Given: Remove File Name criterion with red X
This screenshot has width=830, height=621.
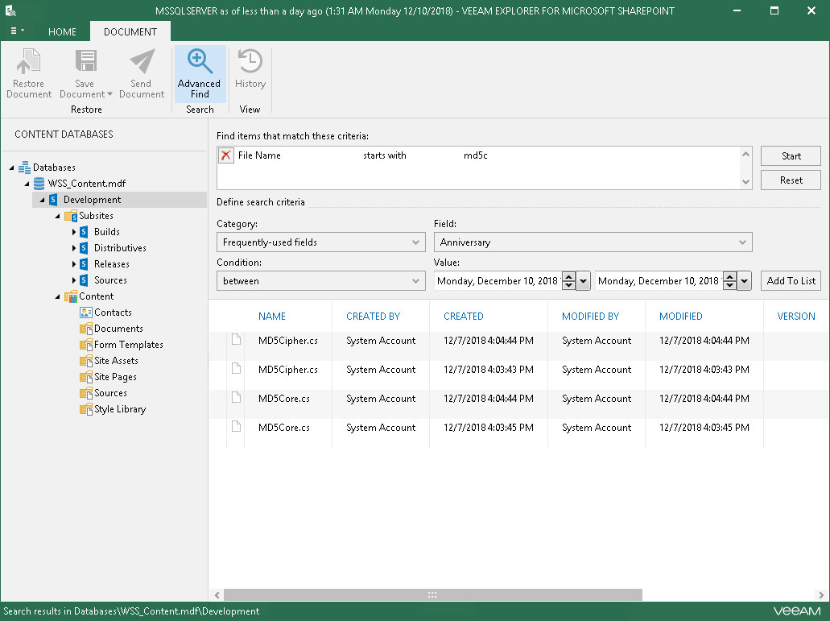Looking at the screenshot, I should (226, 155).
